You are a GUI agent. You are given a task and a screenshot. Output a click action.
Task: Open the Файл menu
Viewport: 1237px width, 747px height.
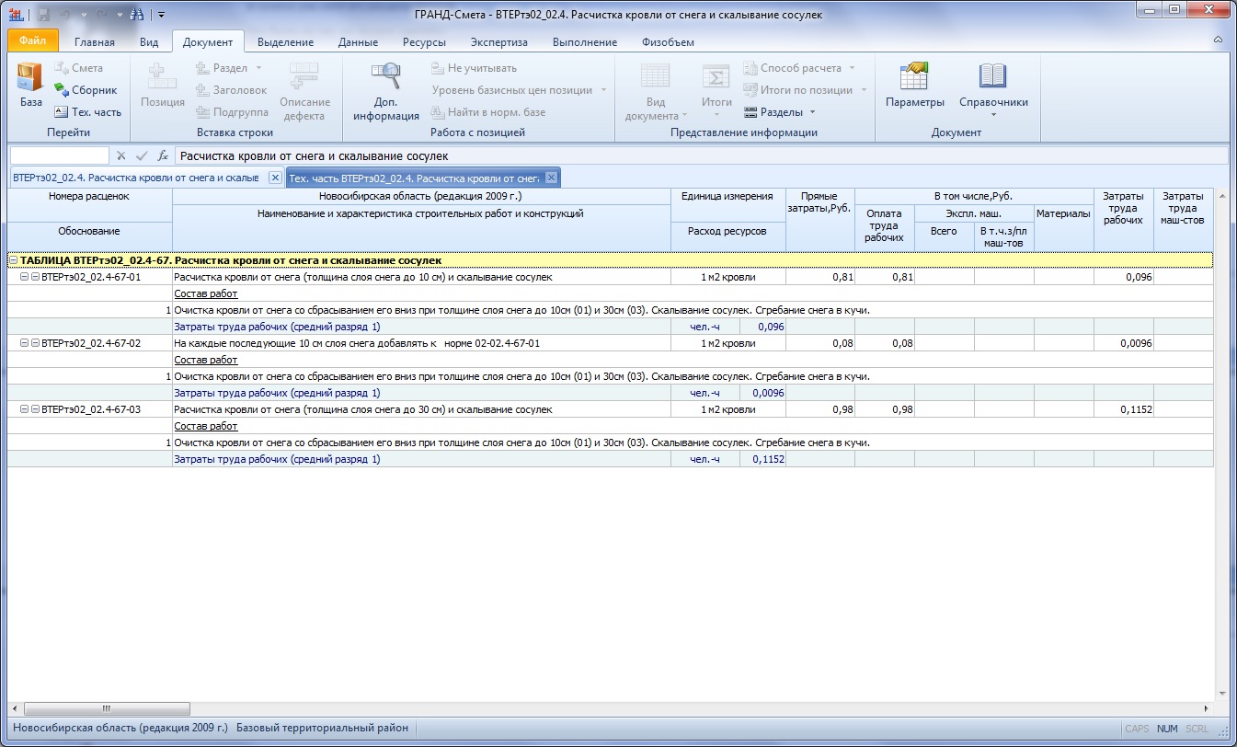click(32, 41)
